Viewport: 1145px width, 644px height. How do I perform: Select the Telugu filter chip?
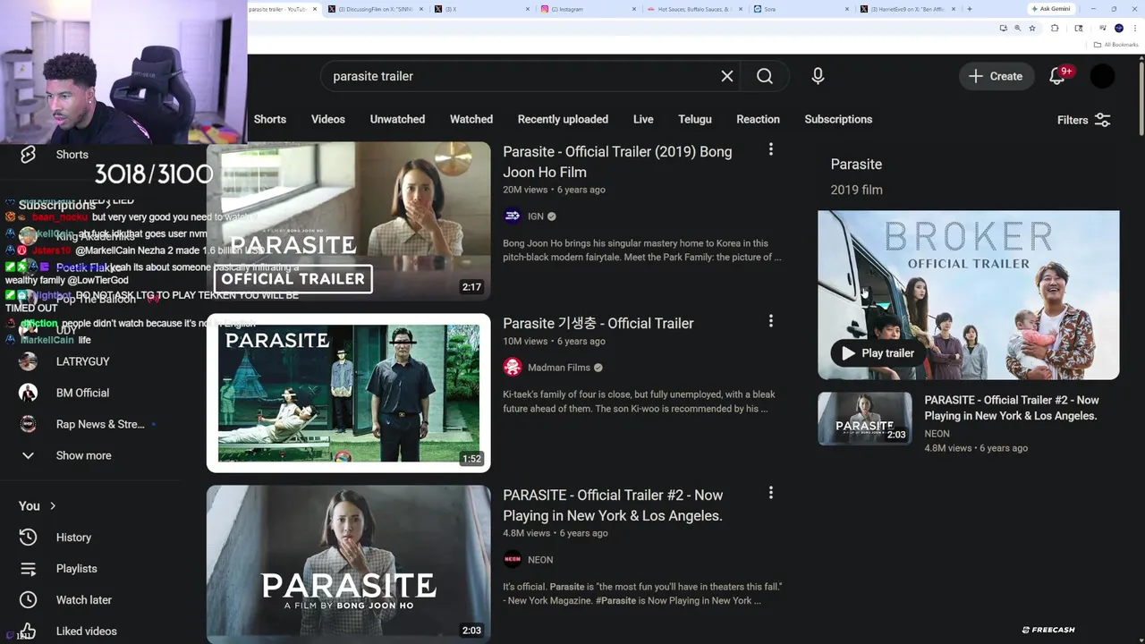click(695, 119)
